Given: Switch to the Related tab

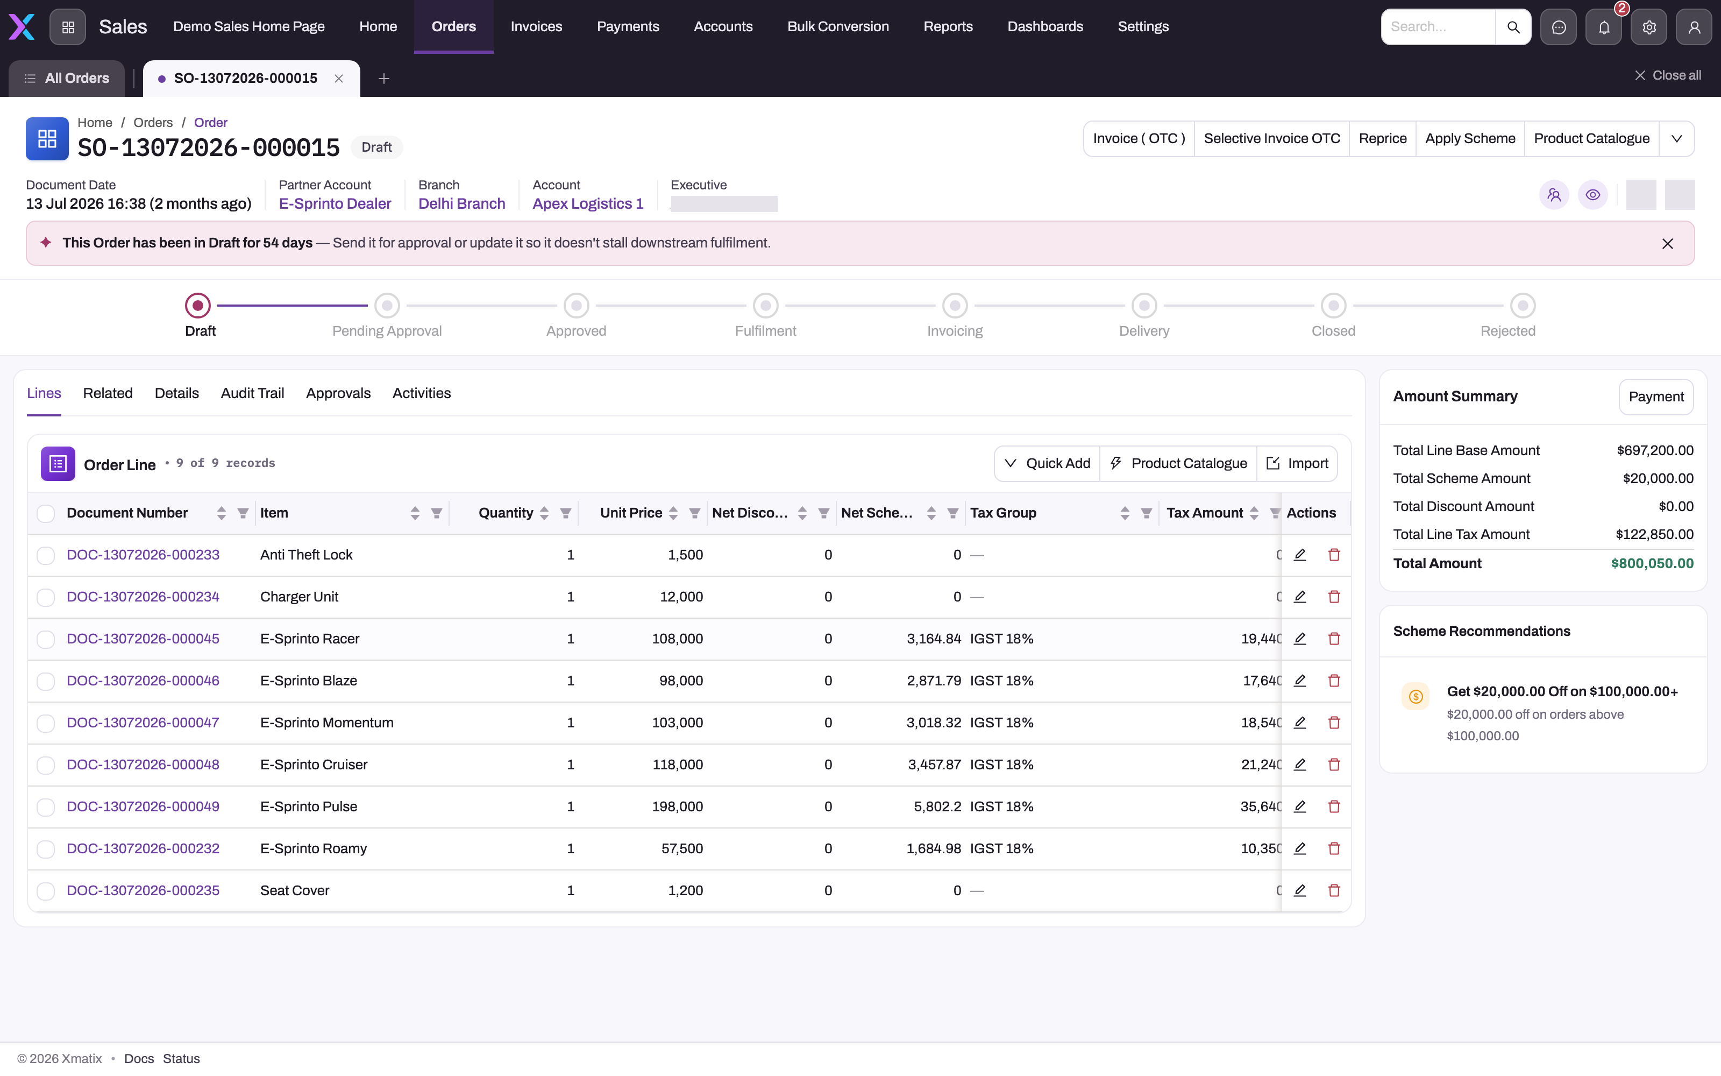Looking at the screenshot, I should (x=108, y=393).
